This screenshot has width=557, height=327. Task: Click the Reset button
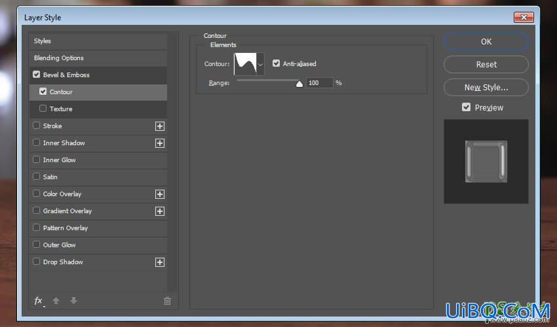tap(486, 65)
